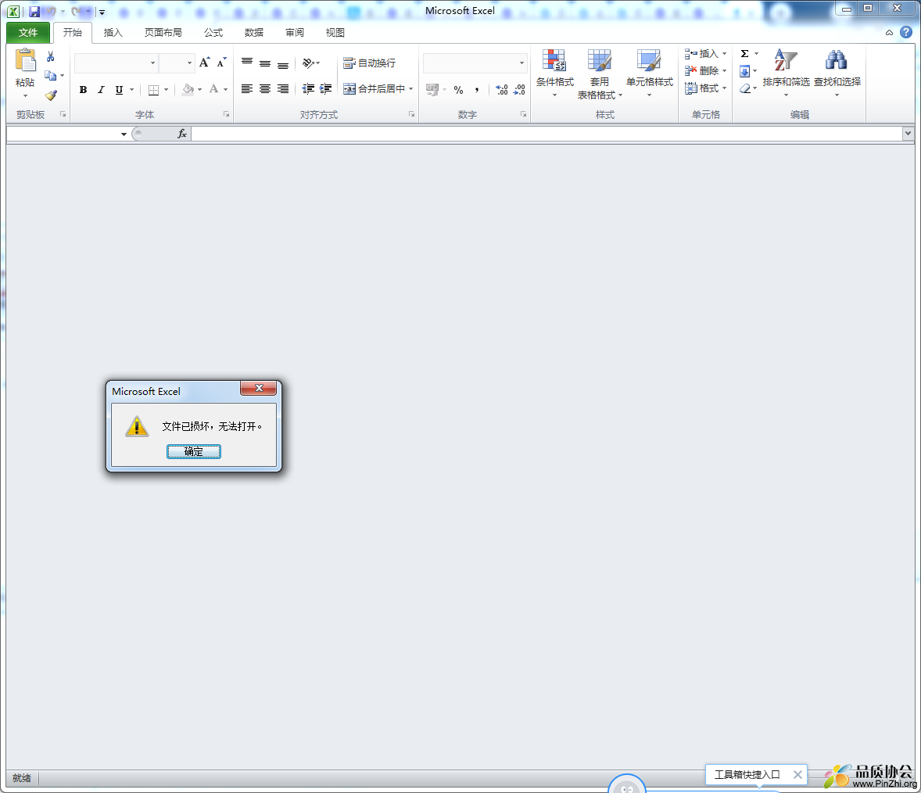Screen dimensions: 921x793
Task: Toggle Underline formatting
Action: [120, 90]
